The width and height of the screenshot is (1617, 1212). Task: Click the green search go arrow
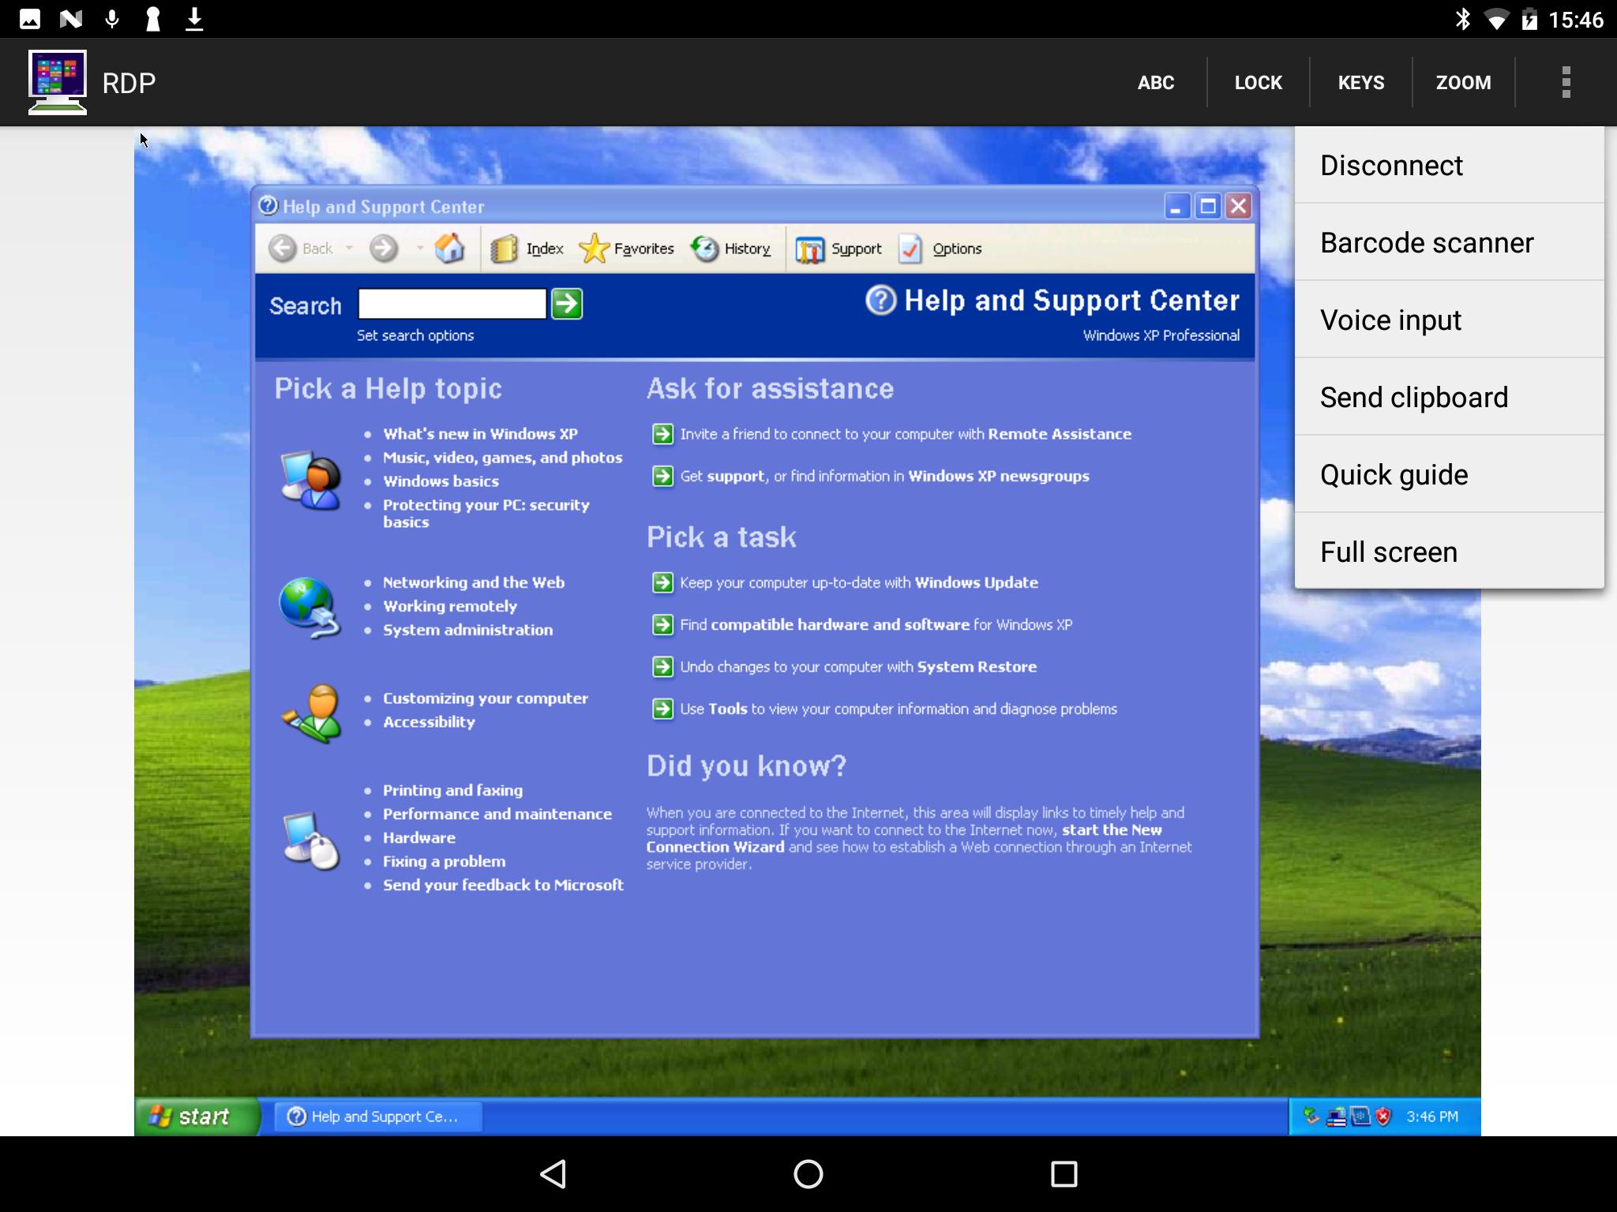567,304
